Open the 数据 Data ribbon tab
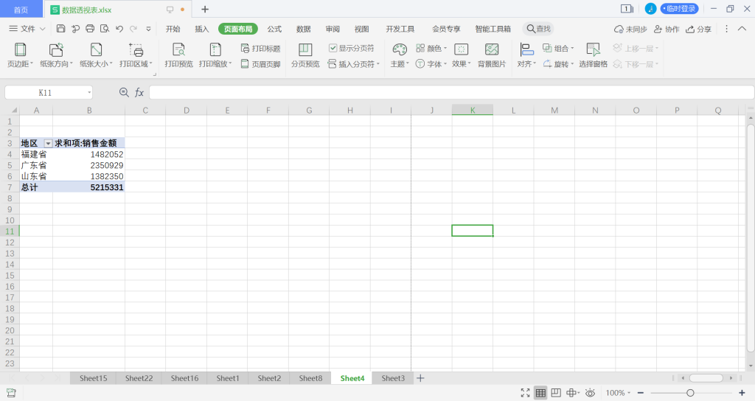The image size is (755, 401). click(303, 29)
